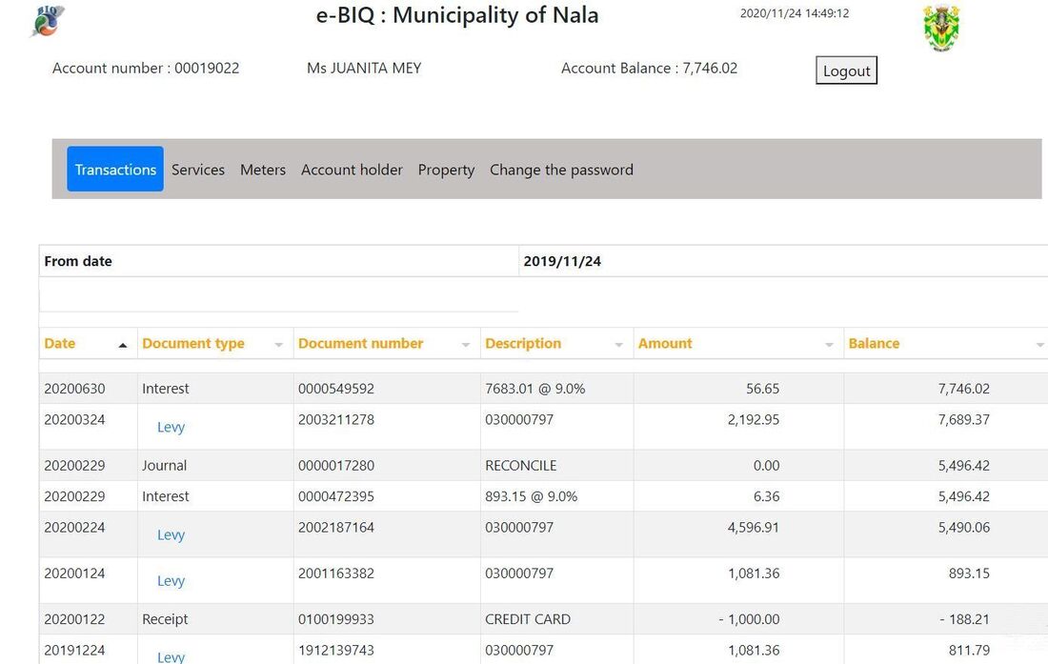This screenshot has width=1048, height=664.
Task: Select the - 1,000.00 receipt amount
Action: click(749, 619)
